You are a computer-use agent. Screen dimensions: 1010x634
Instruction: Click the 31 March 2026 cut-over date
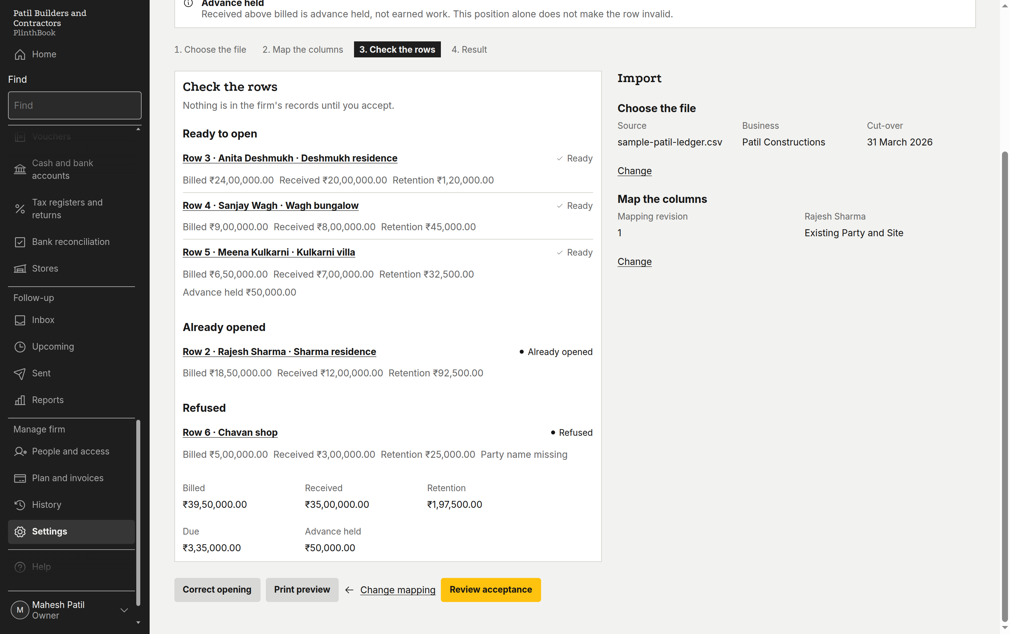tap(900, 142)
